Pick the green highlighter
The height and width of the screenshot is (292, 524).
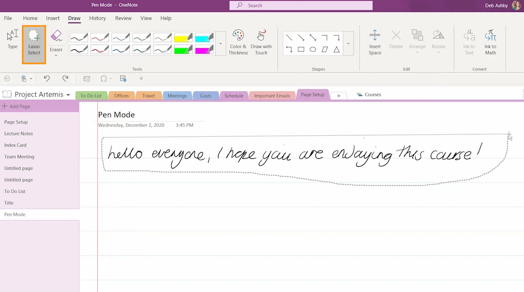point(183,49)
